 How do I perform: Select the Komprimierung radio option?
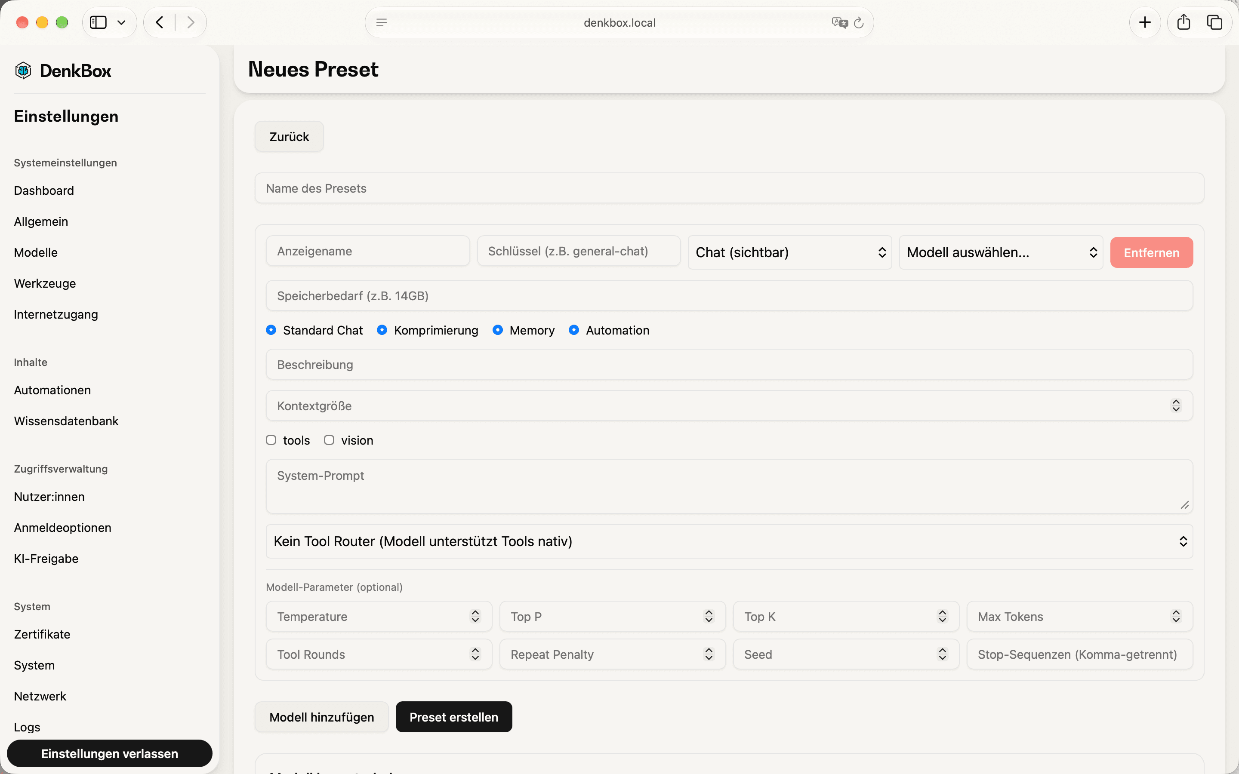[382, 330]
